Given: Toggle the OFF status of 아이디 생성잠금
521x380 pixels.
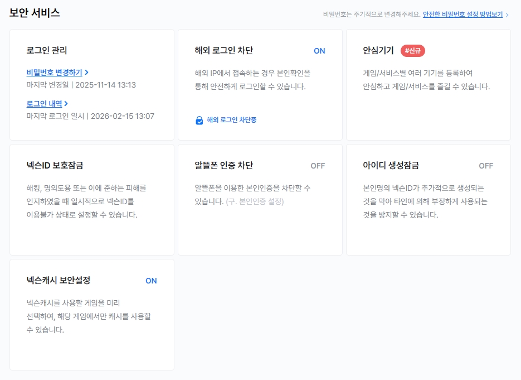Looking at the screenshot, I should [x=486, y=166].
